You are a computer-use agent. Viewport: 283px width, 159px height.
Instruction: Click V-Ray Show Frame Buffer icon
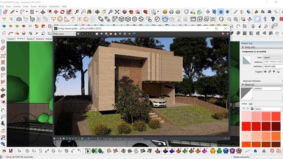193,19
